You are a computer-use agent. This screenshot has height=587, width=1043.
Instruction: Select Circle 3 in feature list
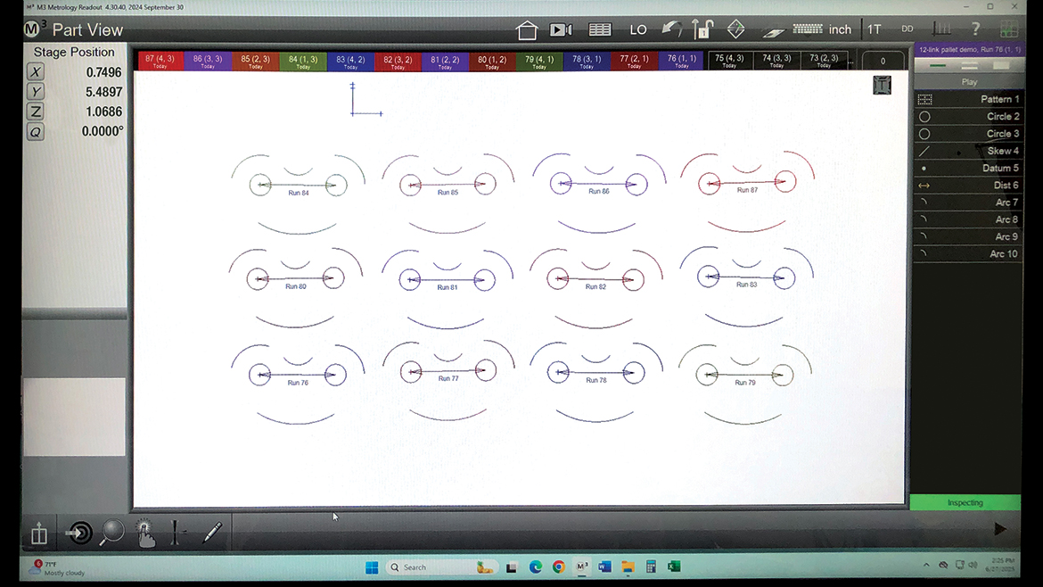[x=968, y=134]
